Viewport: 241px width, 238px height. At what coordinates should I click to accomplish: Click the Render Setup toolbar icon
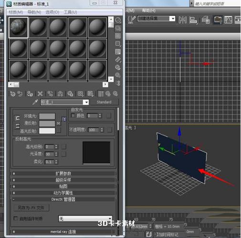[x=228, y=20]
